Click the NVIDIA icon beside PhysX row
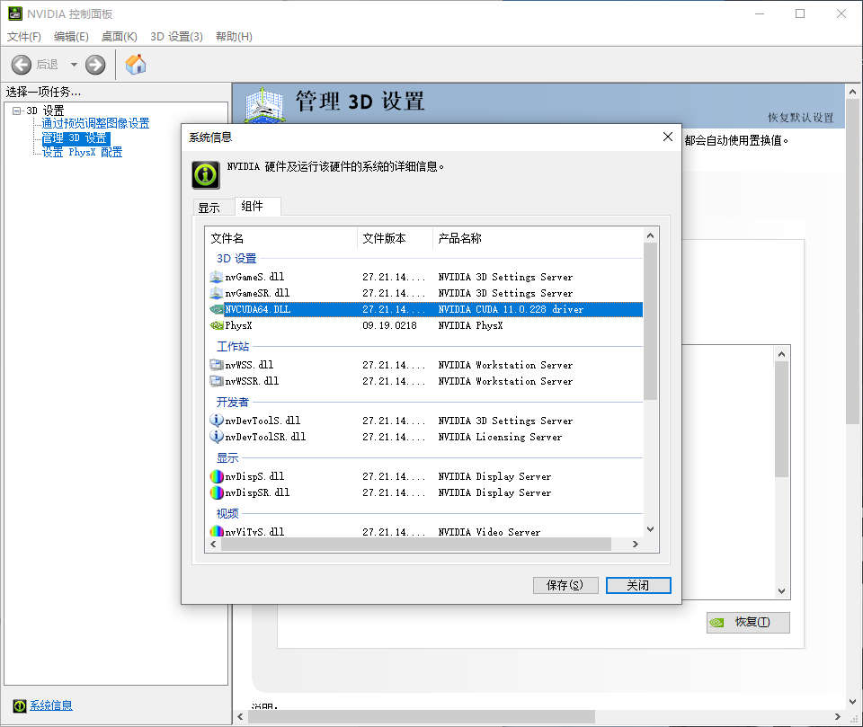The height and width of the screenshot is (727, 863). pos(217,326)
